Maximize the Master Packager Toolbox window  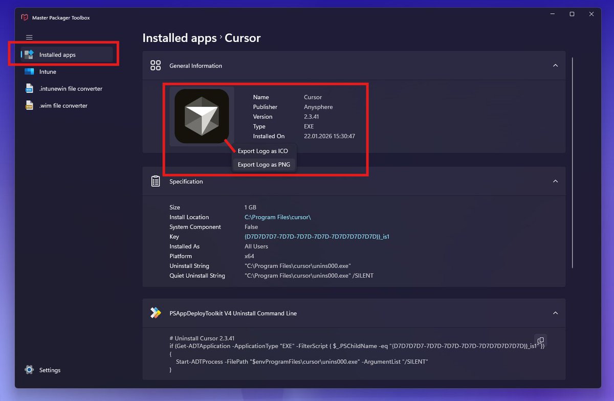pos(572,14)
